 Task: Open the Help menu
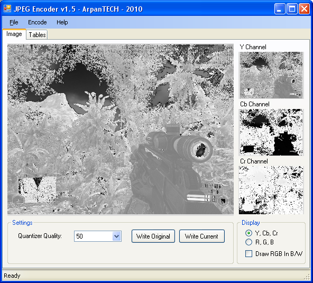tap(62, 22)
